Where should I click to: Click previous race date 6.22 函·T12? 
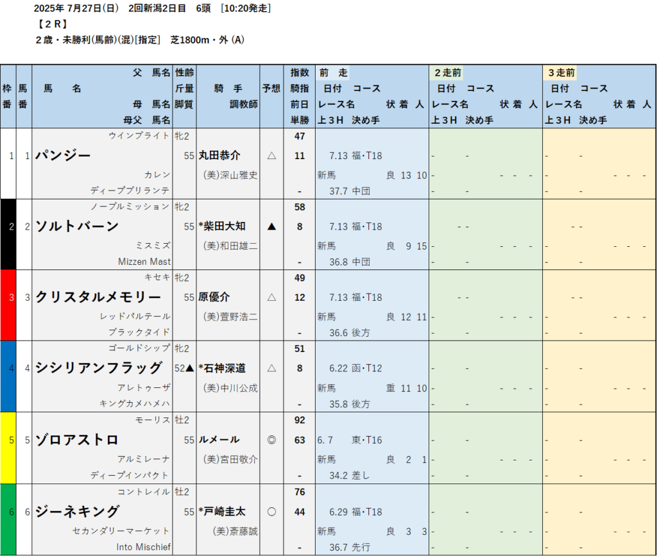(x=355, y=369)
